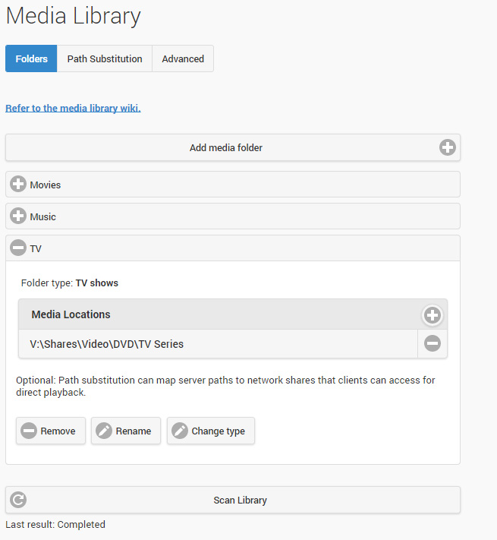
Task: Click the Change type button label
Action: 218,431
